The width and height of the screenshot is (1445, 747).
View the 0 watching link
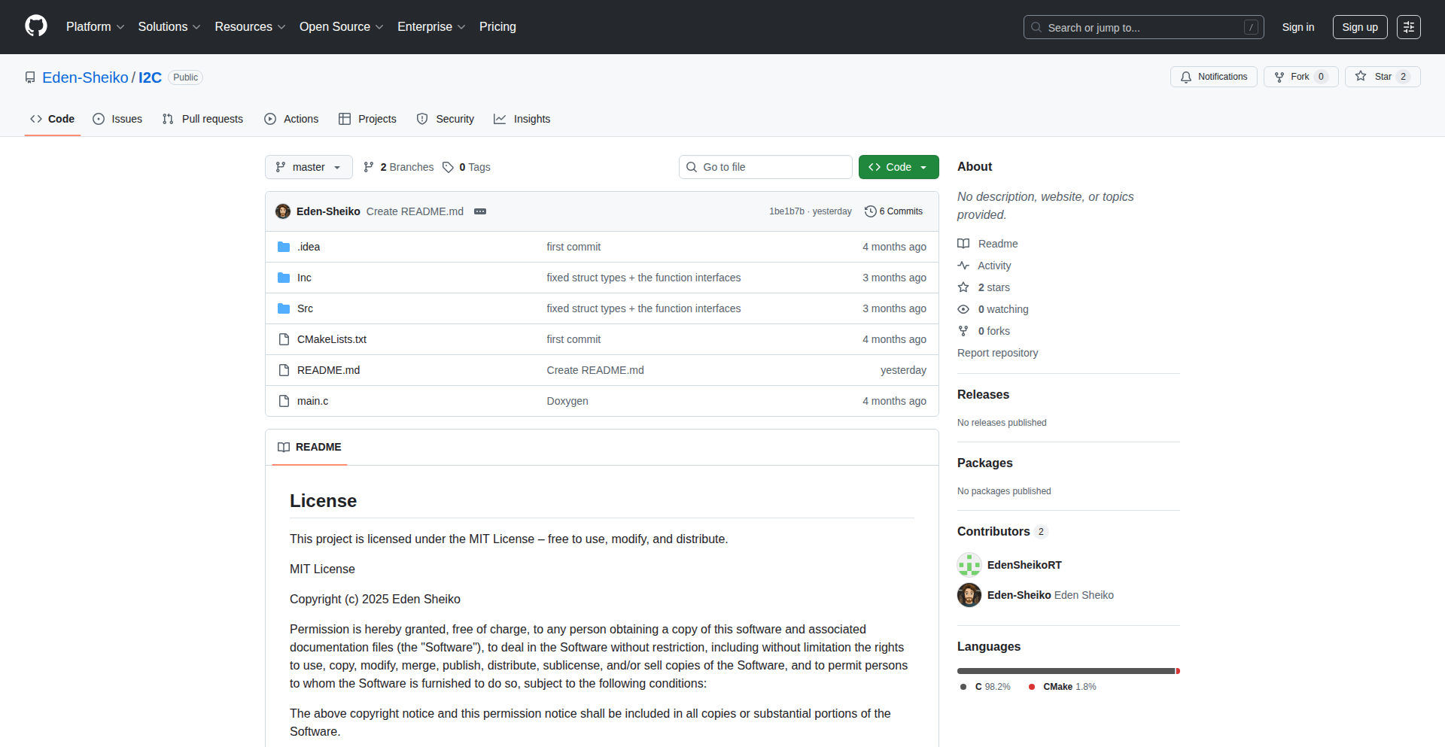[x=993, y=309]
